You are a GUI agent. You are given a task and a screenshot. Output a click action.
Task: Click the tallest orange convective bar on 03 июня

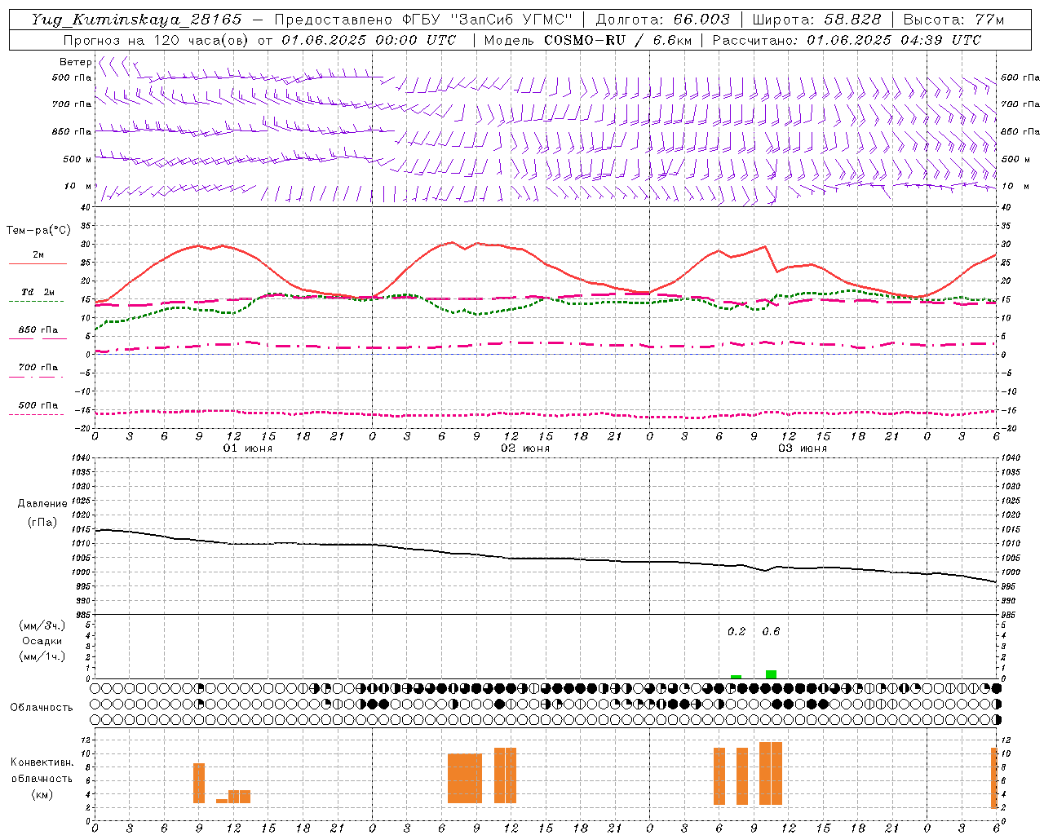(771, 773)
